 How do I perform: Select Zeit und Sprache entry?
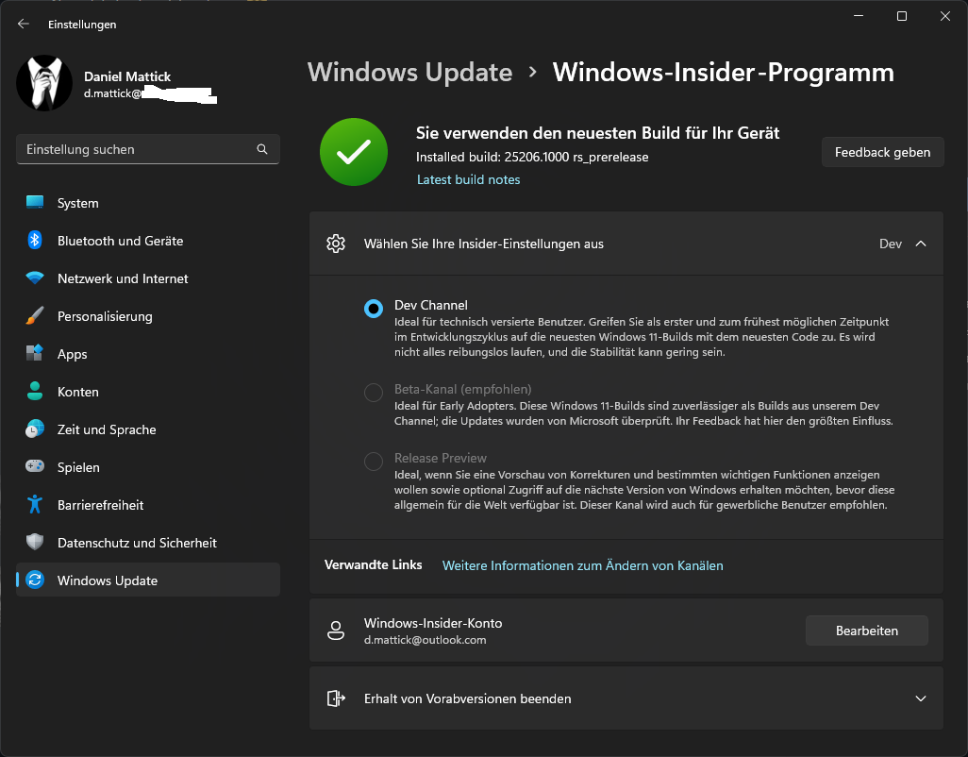(x=147, y=429)
